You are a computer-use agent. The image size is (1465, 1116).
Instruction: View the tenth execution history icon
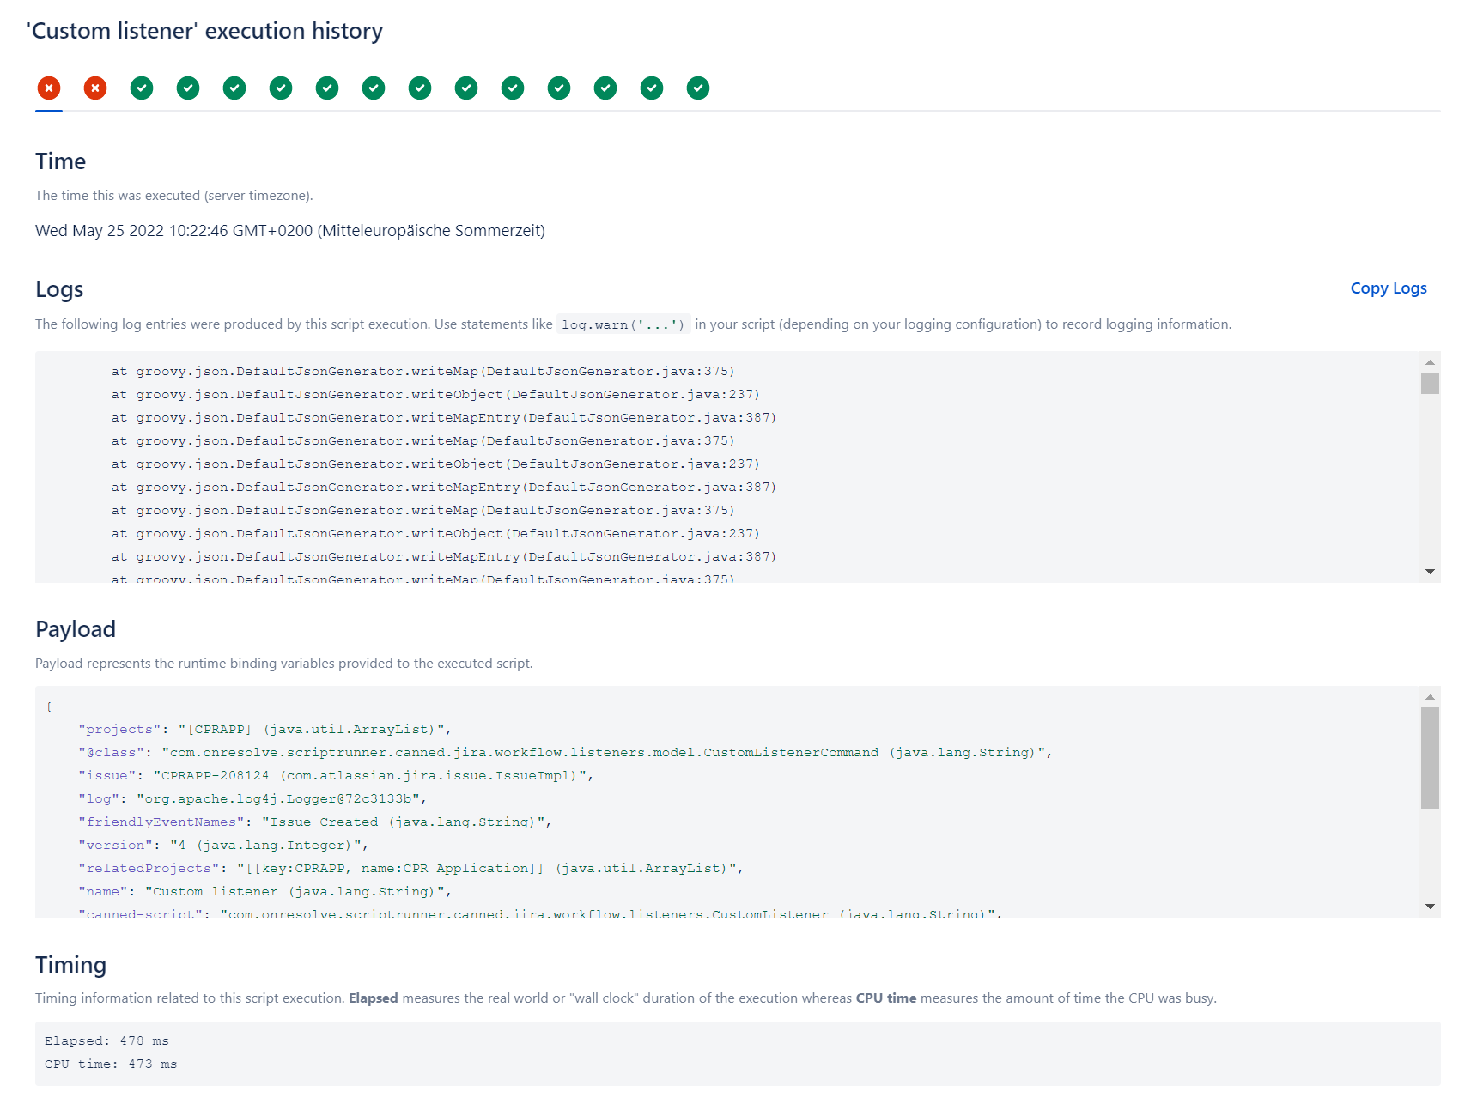coord(466,88)
